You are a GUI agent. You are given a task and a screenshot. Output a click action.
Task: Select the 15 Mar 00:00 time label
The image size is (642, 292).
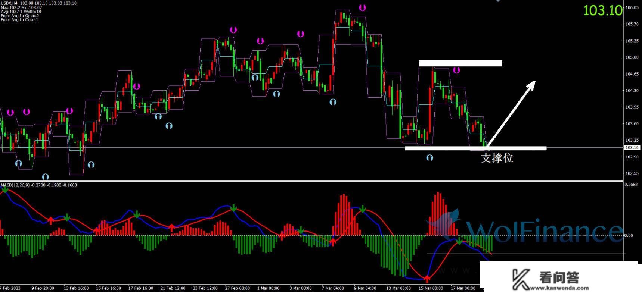(x=431, y=288)
